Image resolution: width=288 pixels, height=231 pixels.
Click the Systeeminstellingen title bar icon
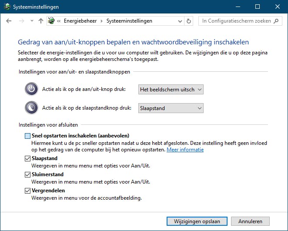tap(6, 7)
